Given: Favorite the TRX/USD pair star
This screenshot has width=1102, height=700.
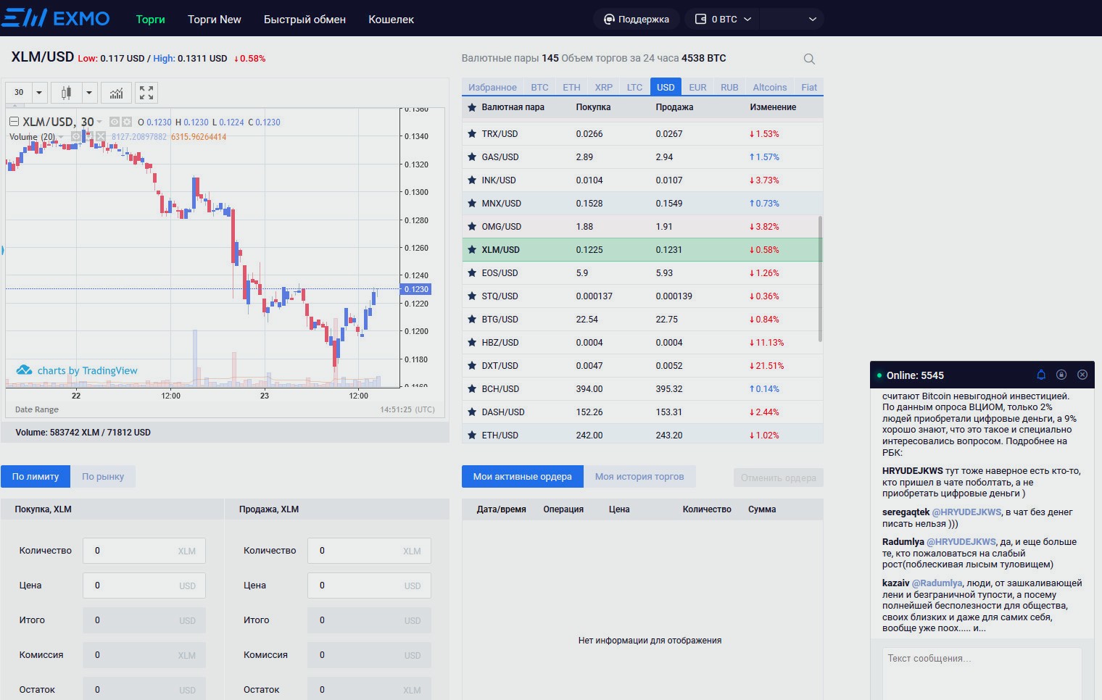Looking at the screenshot, I should point(472,134).
